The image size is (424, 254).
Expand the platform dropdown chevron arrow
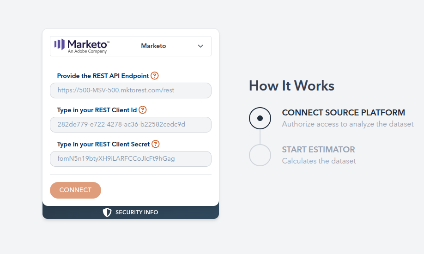click(200, 46)
